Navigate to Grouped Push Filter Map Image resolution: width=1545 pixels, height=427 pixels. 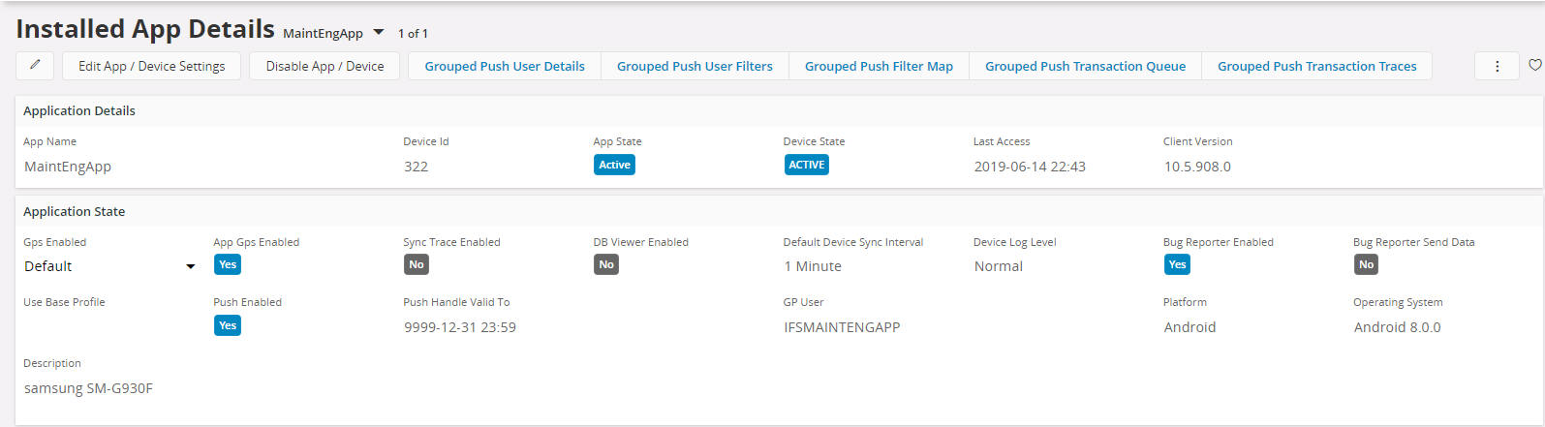point(879,66)
